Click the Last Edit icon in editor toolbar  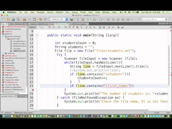[x=49, y=27]
